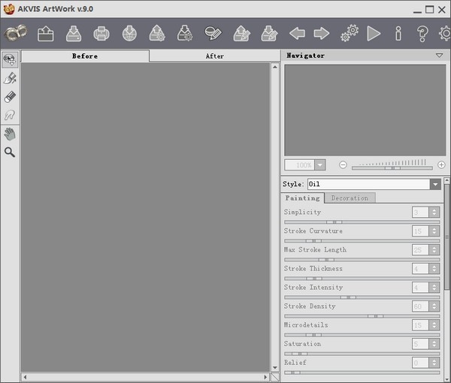Select the Zoom magnifier tool

tap(10, 152)
